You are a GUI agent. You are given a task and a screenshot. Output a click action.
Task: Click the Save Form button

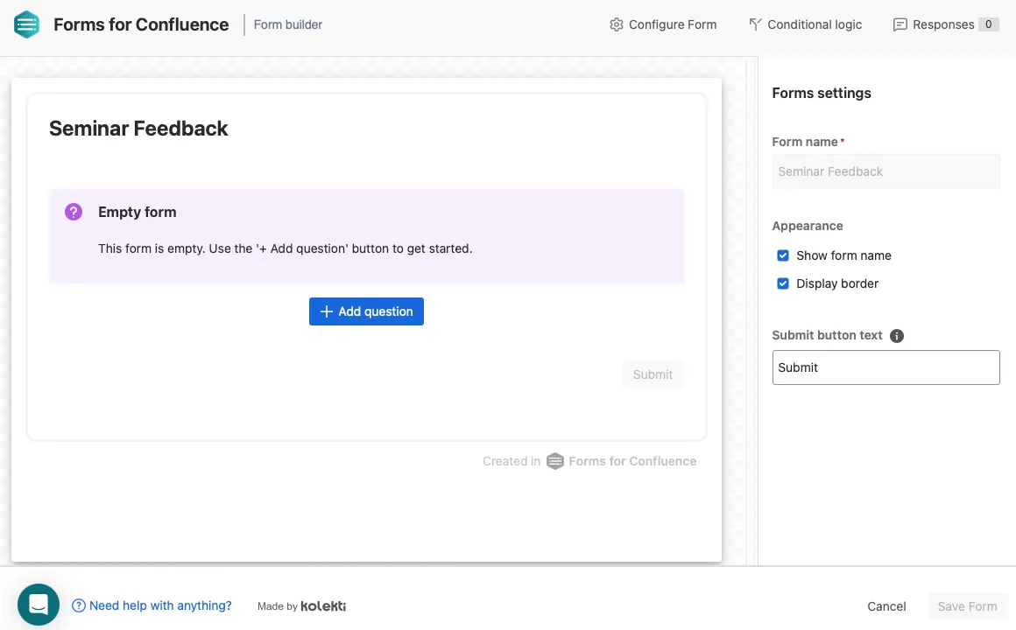[x=967, y=606]
